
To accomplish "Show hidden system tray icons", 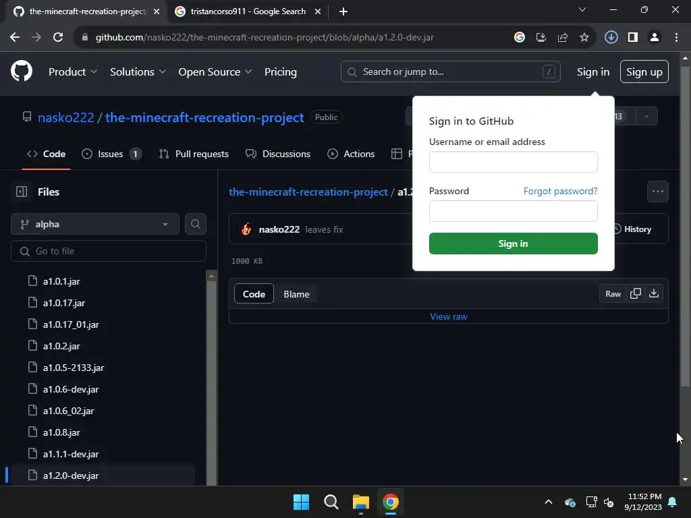I will pos(549,502).
